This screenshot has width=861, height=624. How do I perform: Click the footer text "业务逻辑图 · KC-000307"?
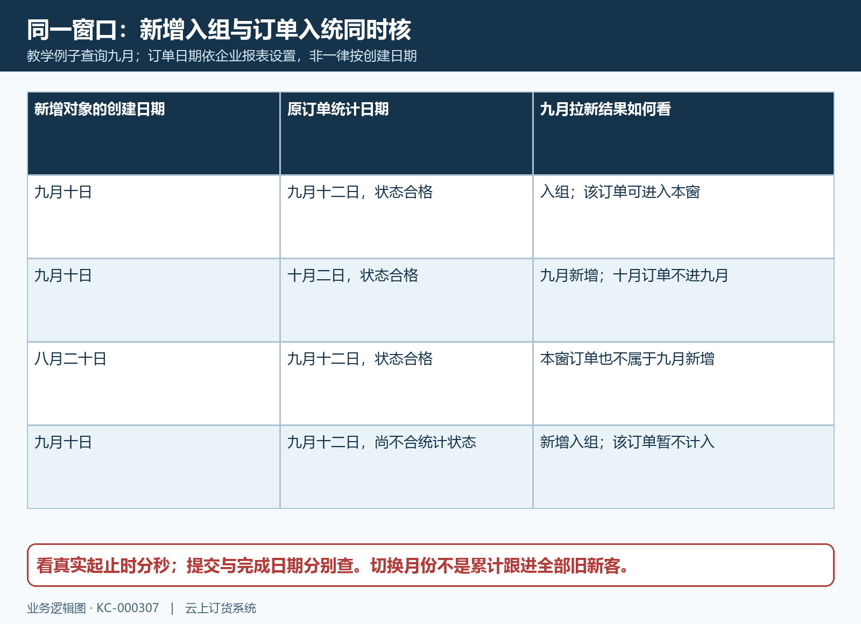pos(93,608)
